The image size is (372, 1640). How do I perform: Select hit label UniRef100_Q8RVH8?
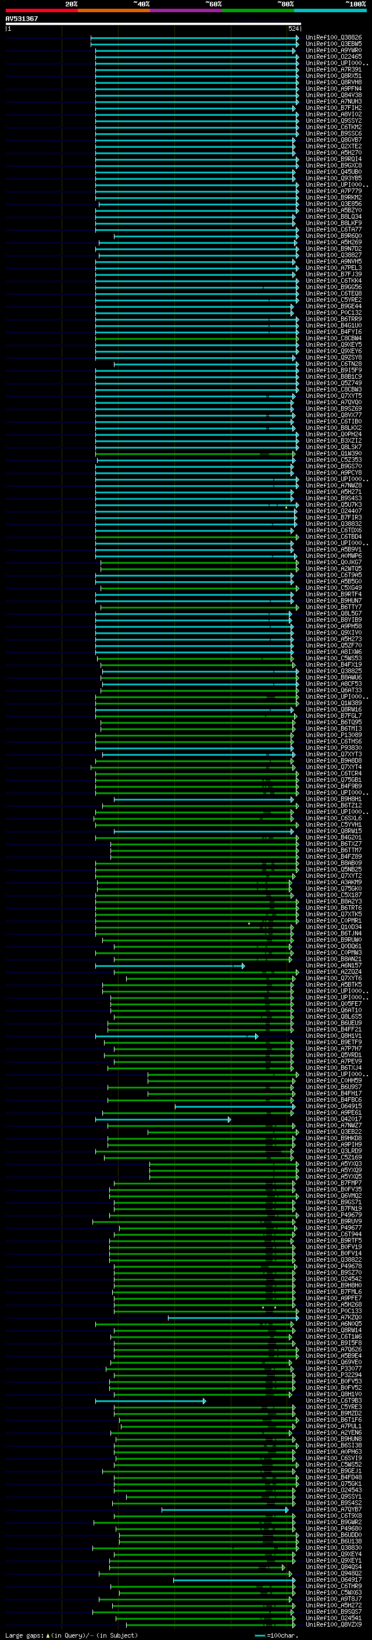tap(334, 82)
